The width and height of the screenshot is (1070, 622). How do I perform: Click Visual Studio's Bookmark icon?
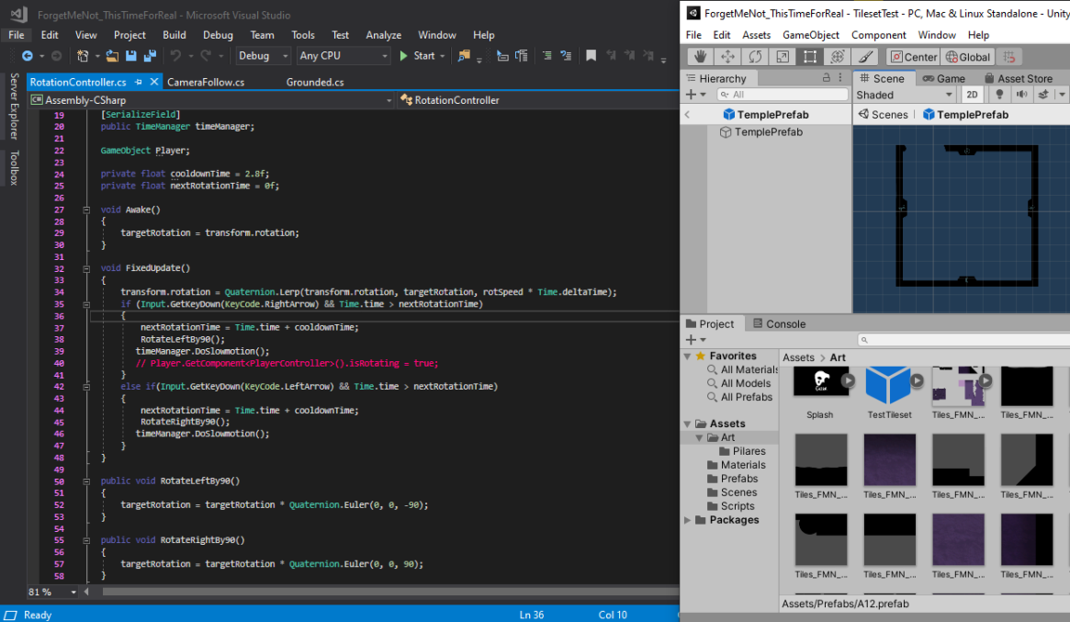[x=591, y=56]
